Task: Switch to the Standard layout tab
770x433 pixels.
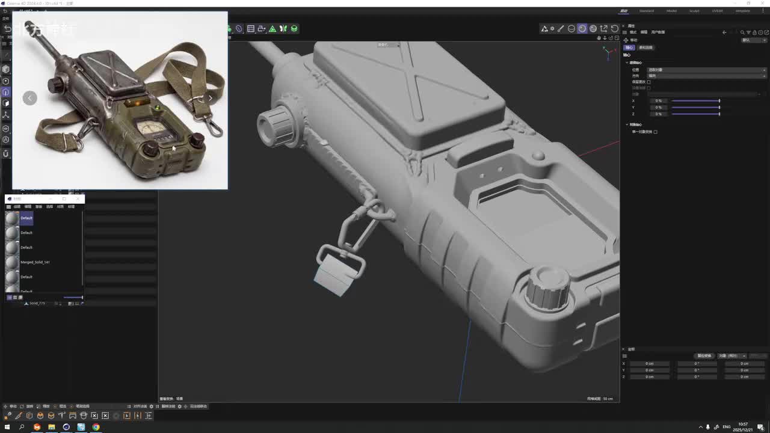Action: pyautogui.click(x=646, y=11)
